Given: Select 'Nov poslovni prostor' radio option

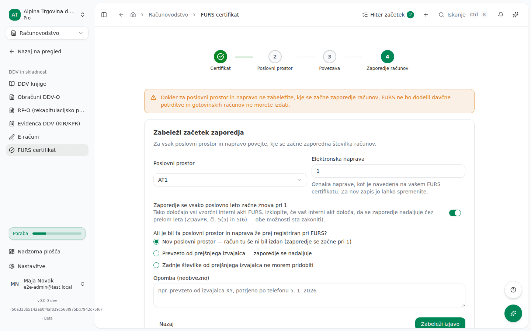Looking at the screenshot, I should 156,242.
